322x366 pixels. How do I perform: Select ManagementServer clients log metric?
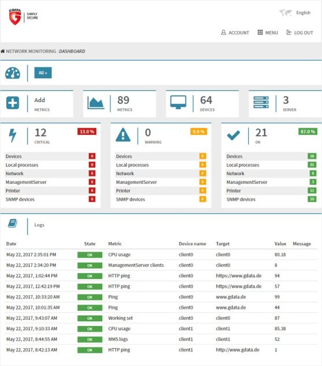click(x=136, y=265)
